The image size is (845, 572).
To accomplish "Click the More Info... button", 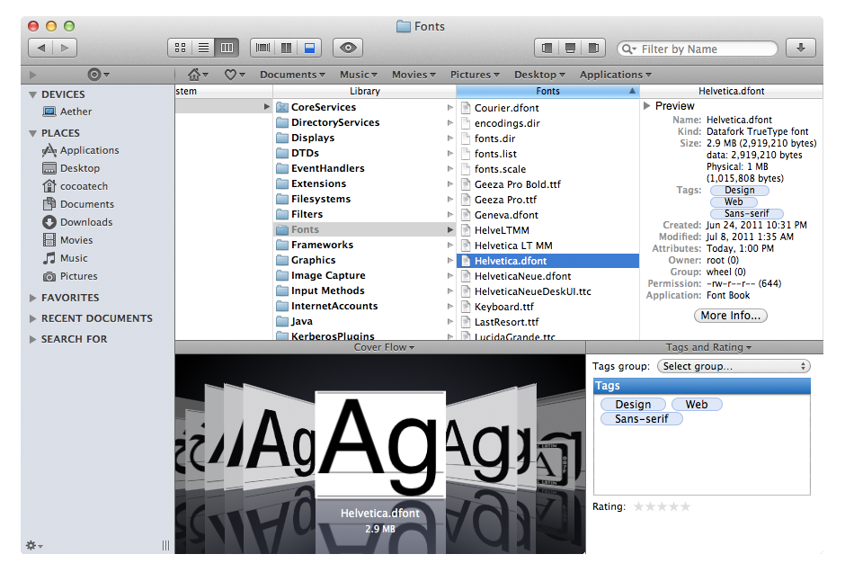I will (730, 316).
